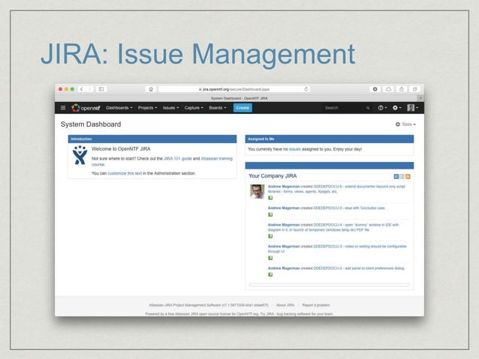Switch activity stream to full view
Viewport: 479px width, 359px height.
click(x=396, y=176)
